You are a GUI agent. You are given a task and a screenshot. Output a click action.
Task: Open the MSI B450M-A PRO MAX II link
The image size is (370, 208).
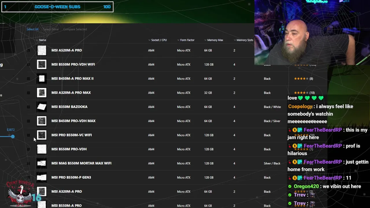[72, 79]
